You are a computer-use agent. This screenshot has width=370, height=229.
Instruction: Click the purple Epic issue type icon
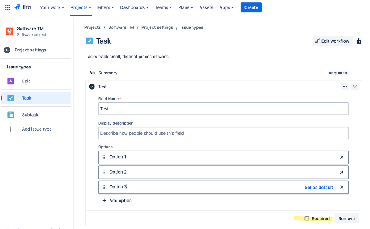pos(11,81)
